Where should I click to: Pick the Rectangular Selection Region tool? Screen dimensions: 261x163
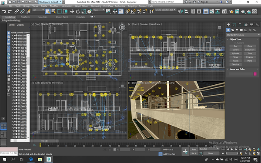pos(60,11)
